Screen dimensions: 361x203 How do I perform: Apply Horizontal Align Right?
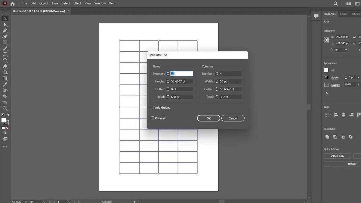pyautogui.click(x=351, y=115)
